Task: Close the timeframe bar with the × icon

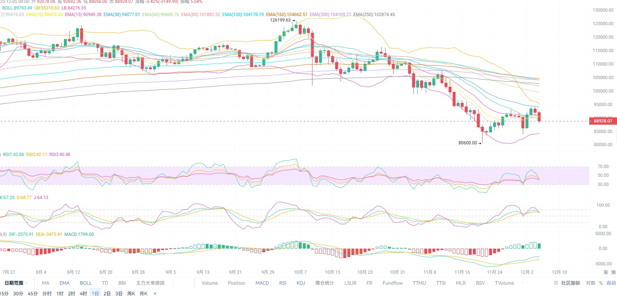Action: [x=155, y=293]
